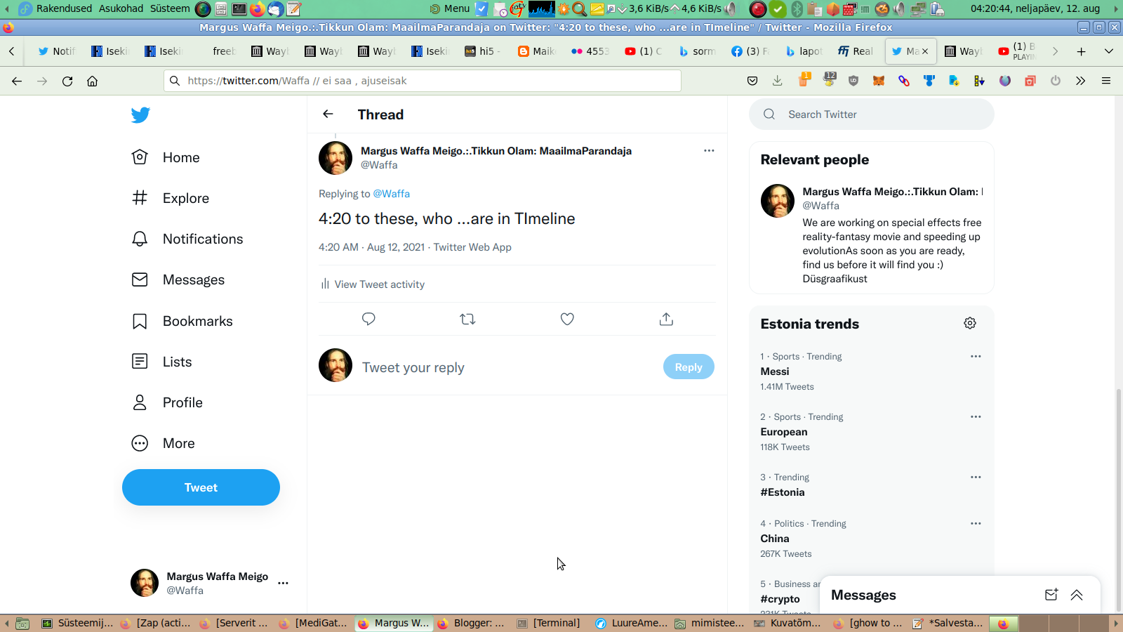This screenshot has height=632, width=1123.
Task: Expand the Messages drawer
Action: [x=1077, y=595]
